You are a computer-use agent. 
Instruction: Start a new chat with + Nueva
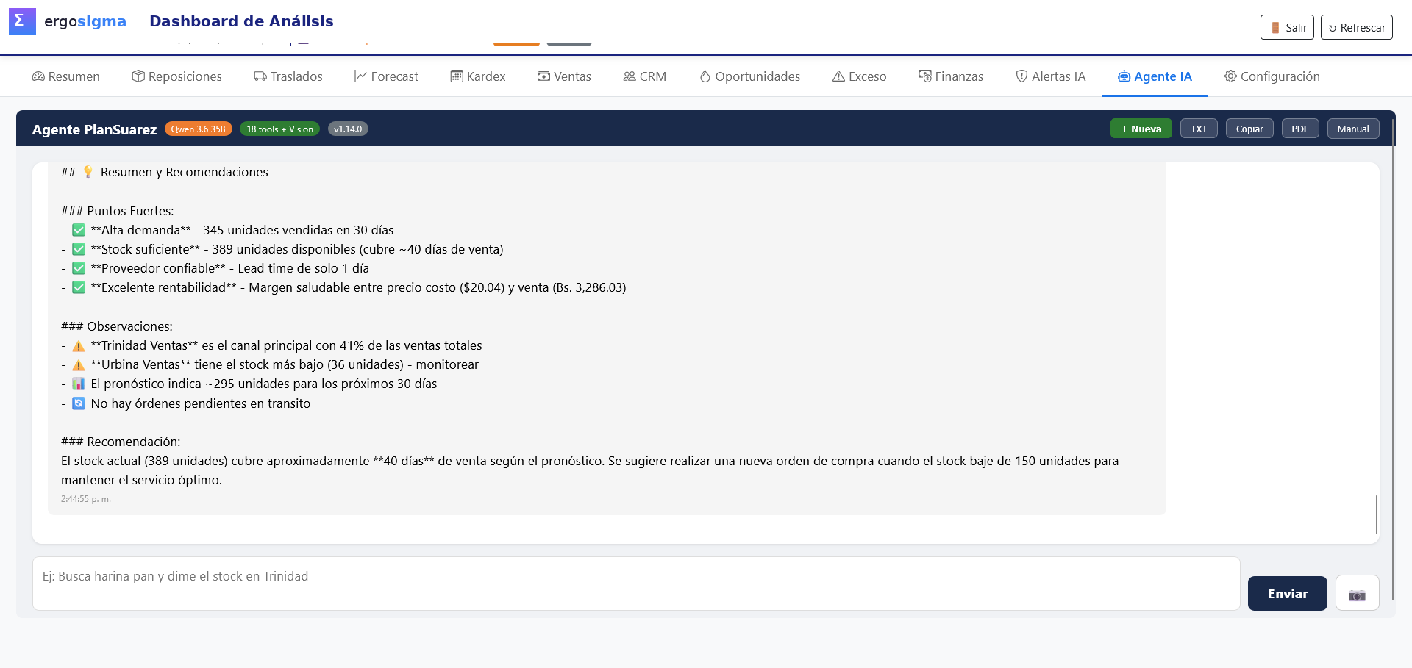click(1141, 129)
